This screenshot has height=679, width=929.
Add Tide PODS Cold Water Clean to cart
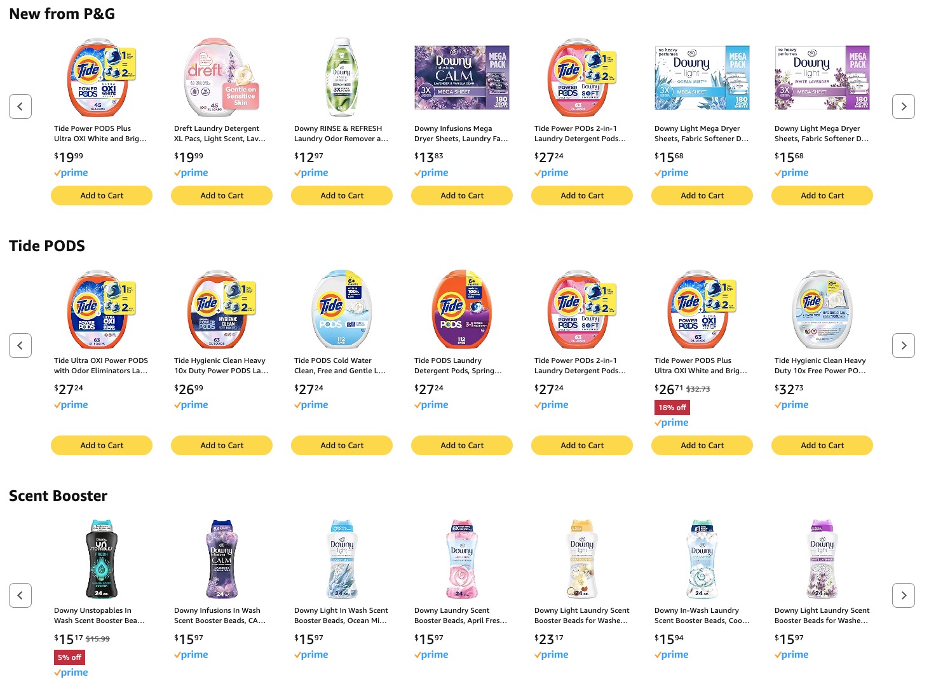click(342, 446)
